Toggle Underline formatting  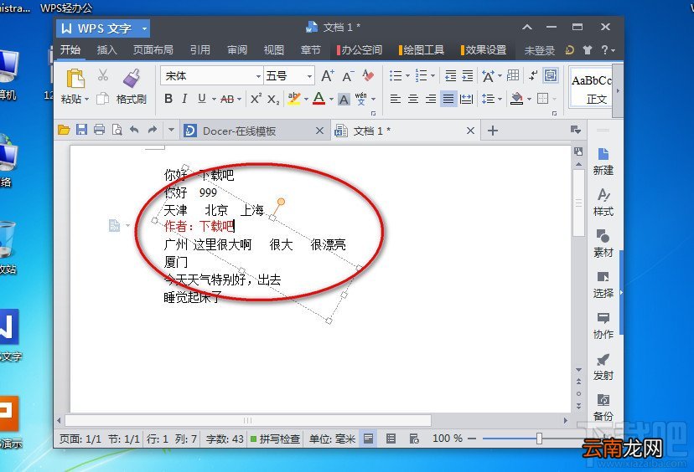202,99
